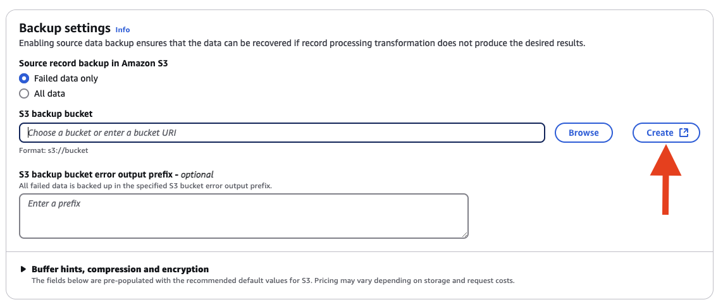Click the "Format: s3://bucket" hint text
This screenshot has height=307, width=723.
pyautogui.click(x=54, y=150)
